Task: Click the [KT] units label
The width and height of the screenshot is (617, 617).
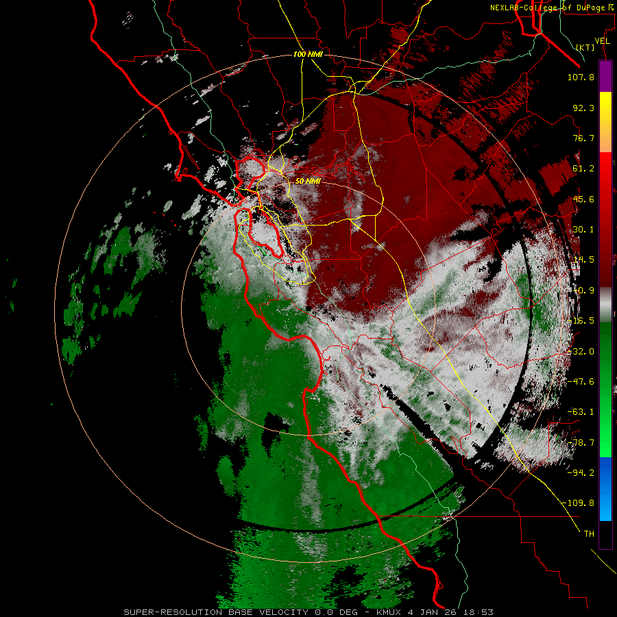Action: (x=585, y=47)
